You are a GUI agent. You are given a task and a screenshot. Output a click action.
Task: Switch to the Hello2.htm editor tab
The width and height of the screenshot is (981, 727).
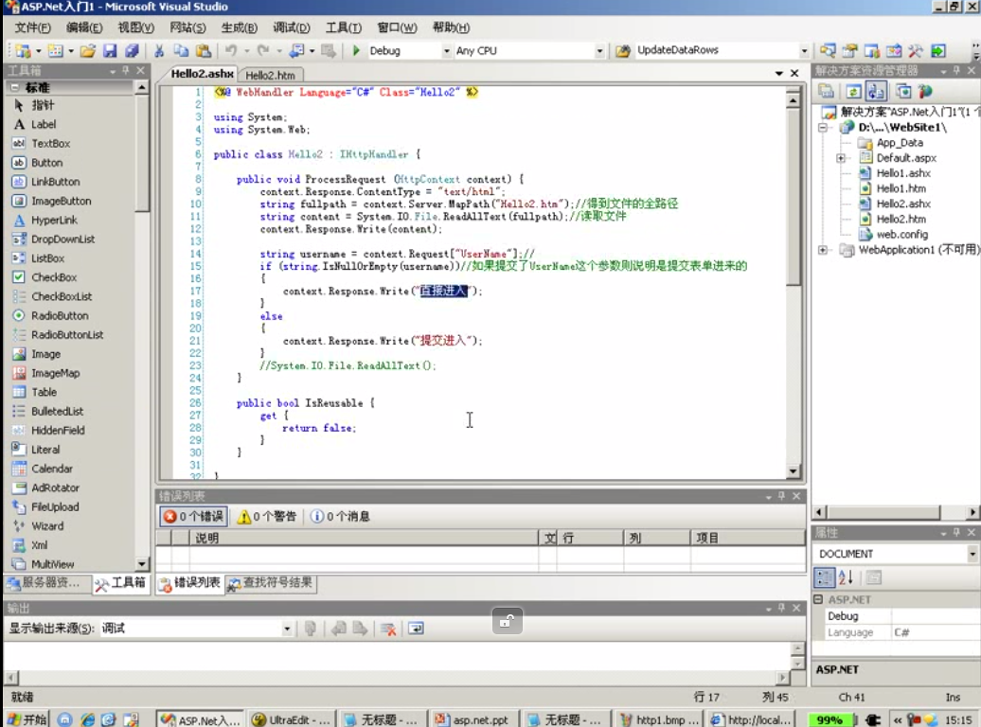click(270, 75)
